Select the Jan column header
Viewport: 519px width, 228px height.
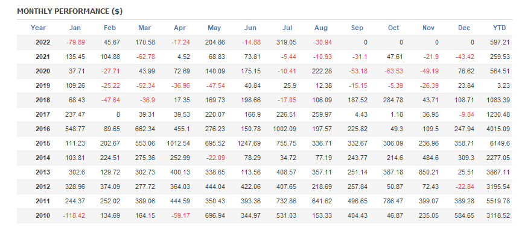pos(75,28)
